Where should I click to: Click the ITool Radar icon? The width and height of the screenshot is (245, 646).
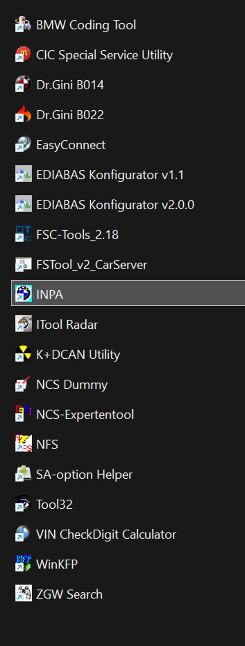23,324
